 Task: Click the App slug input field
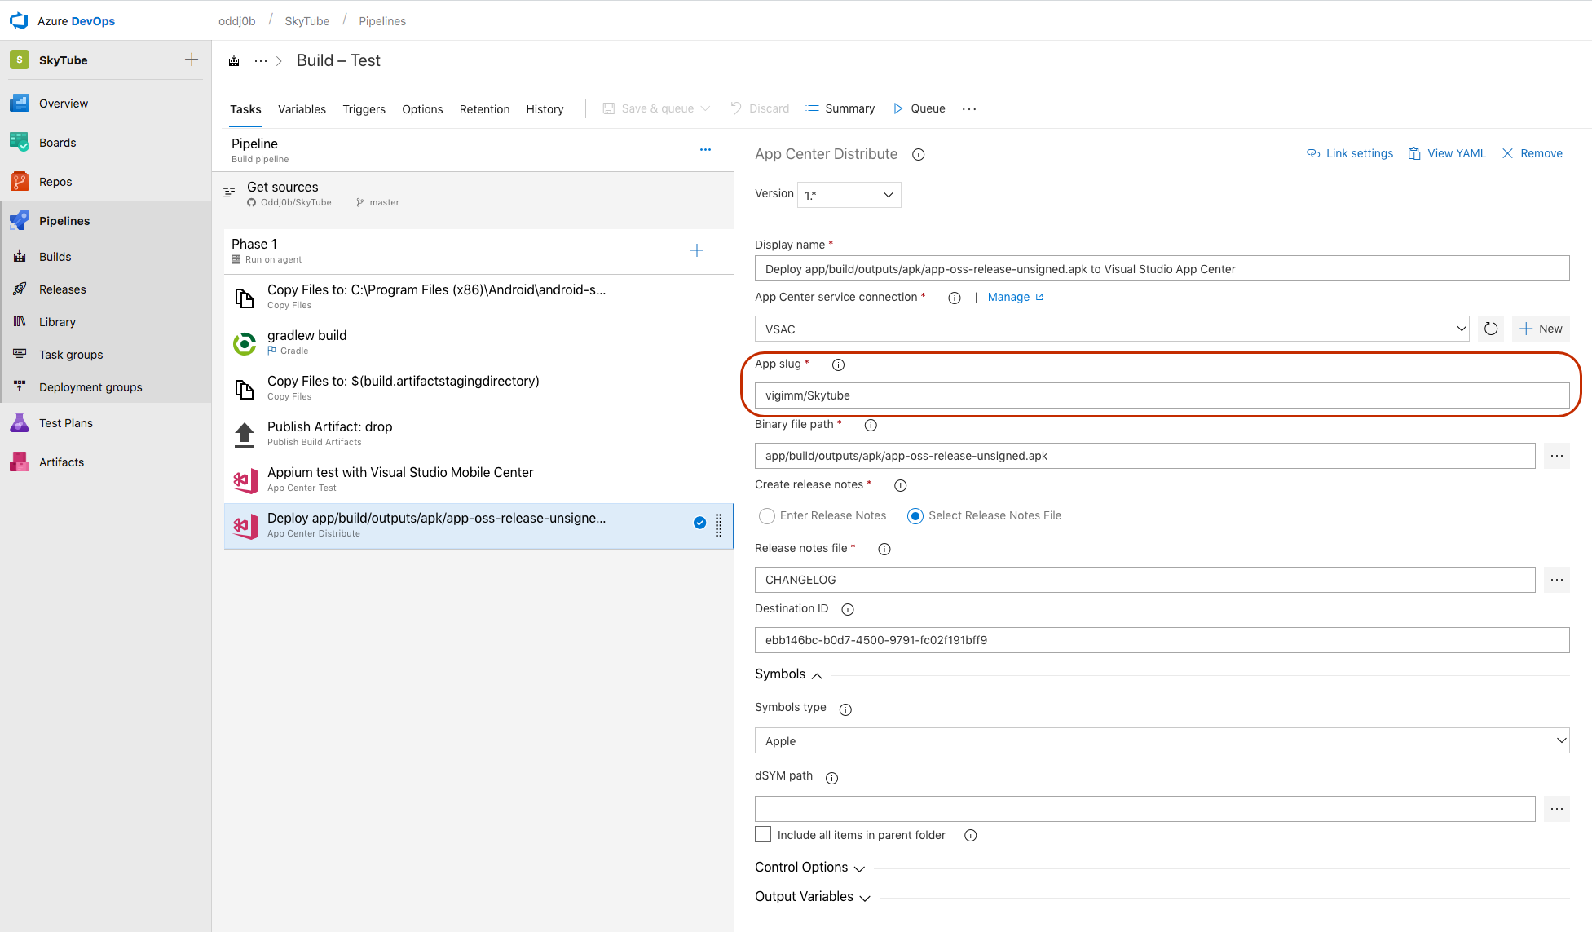(1161, 395)
